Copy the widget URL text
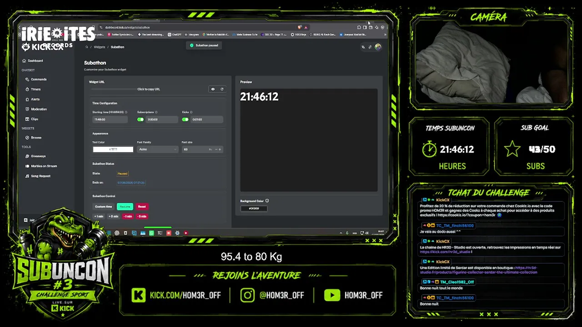582x327 pixels. [x=149, y=89]
